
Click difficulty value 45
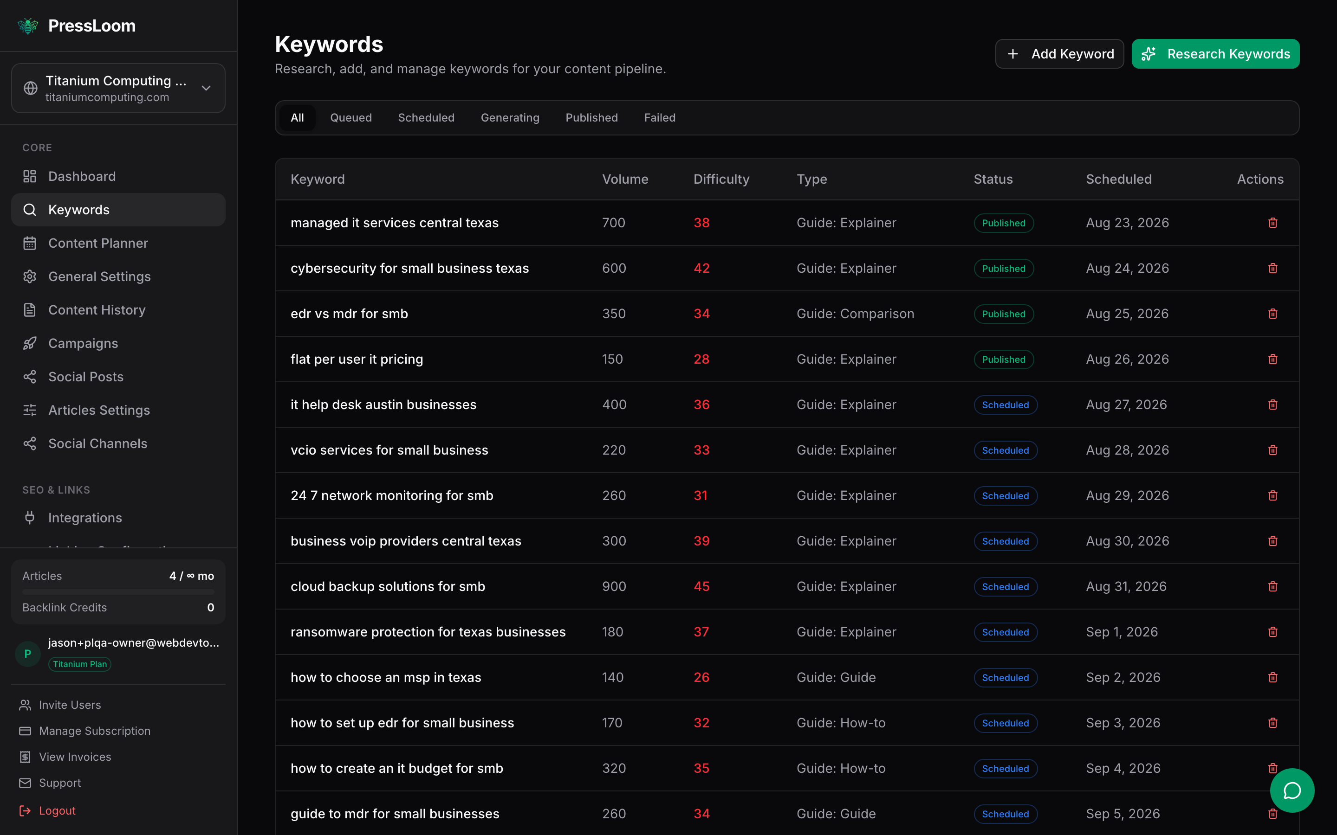pyautogui.click(x=701, y=586)
